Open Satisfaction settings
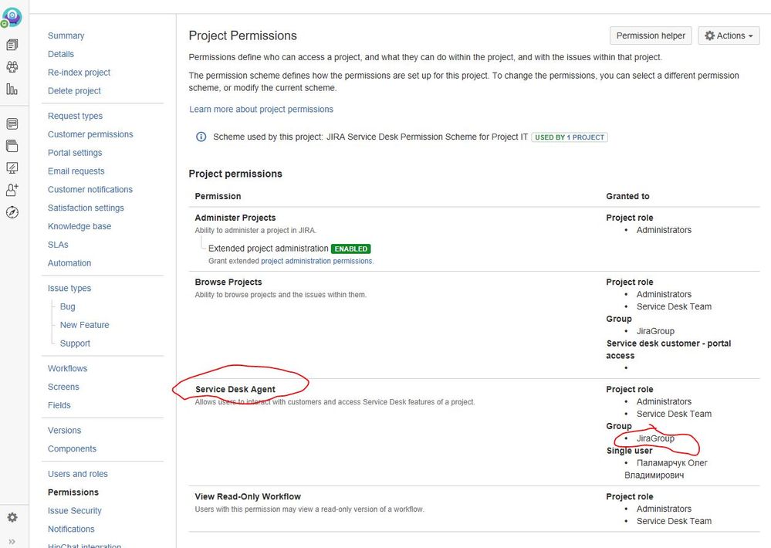 [x=86, y=208]
